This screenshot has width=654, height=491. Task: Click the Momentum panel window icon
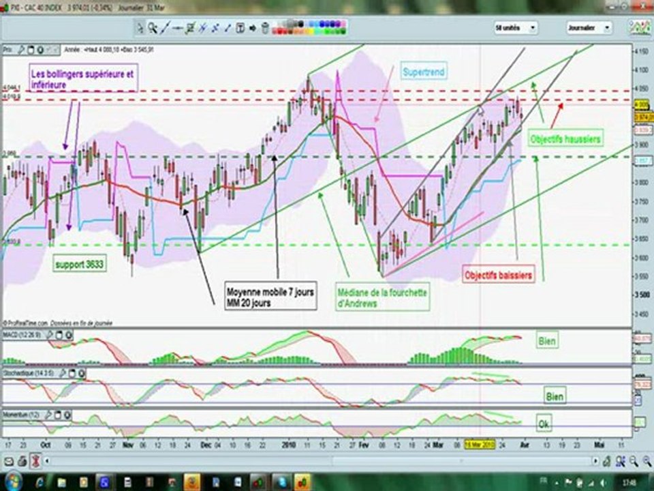point(57,415)
